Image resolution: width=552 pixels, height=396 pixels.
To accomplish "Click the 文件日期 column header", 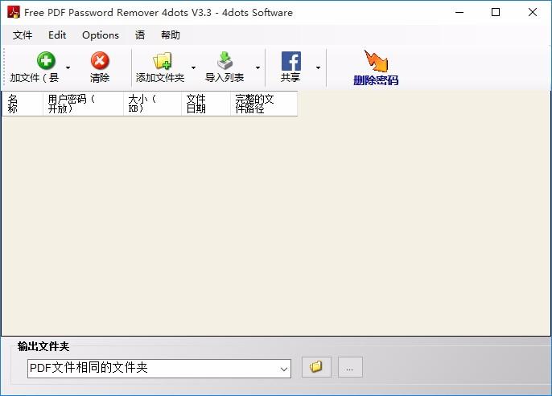I will point(206,104).
